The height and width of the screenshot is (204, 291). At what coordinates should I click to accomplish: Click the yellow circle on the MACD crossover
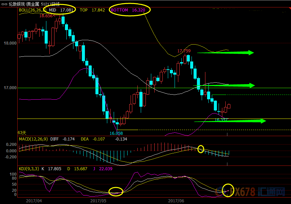point(201,149)
